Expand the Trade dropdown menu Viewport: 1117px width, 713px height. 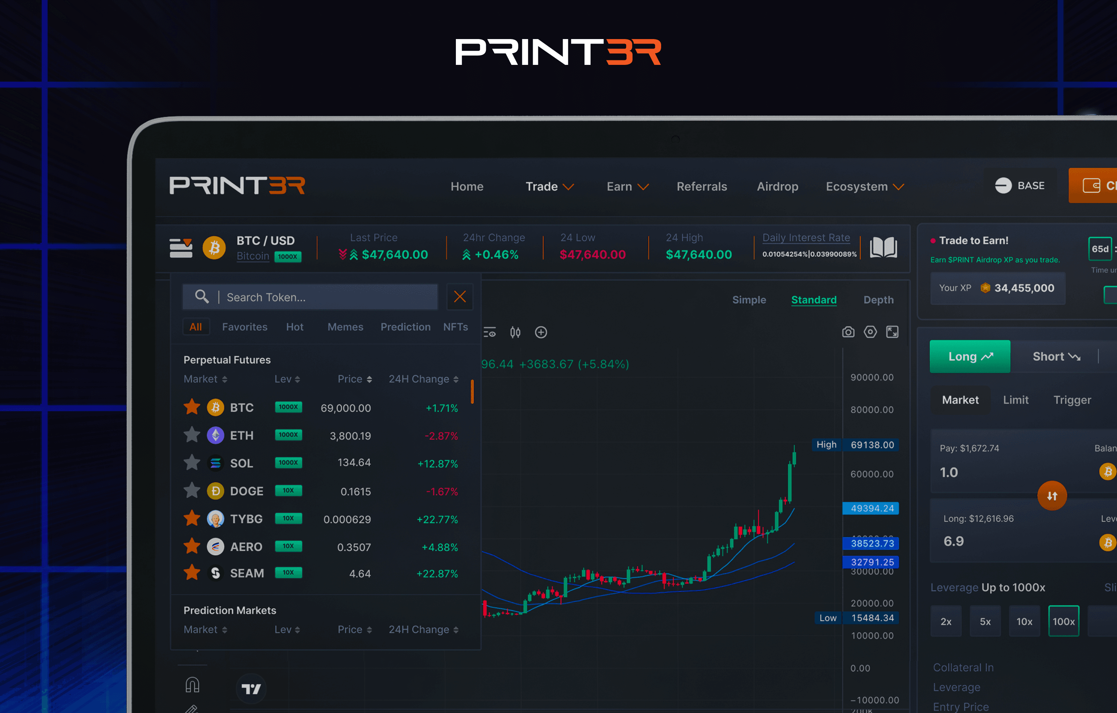(x=550, y=186)
